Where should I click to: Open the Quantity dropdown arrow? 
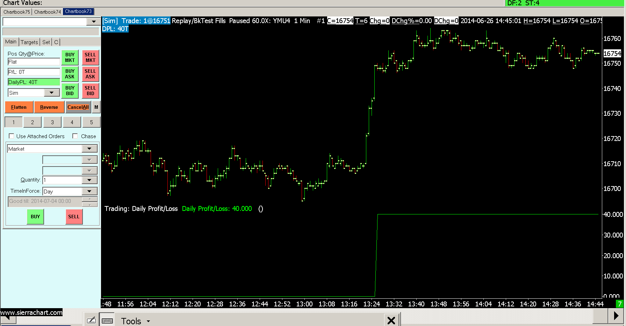89,180
